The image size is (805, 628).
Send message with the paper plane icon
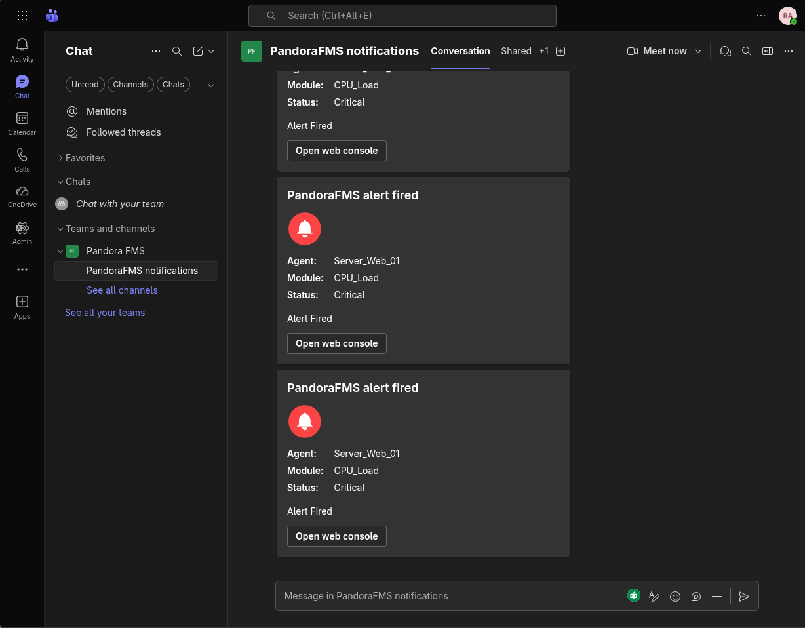coord(744,596)
